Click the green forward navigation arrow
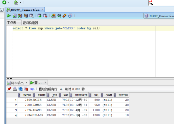 4,2
